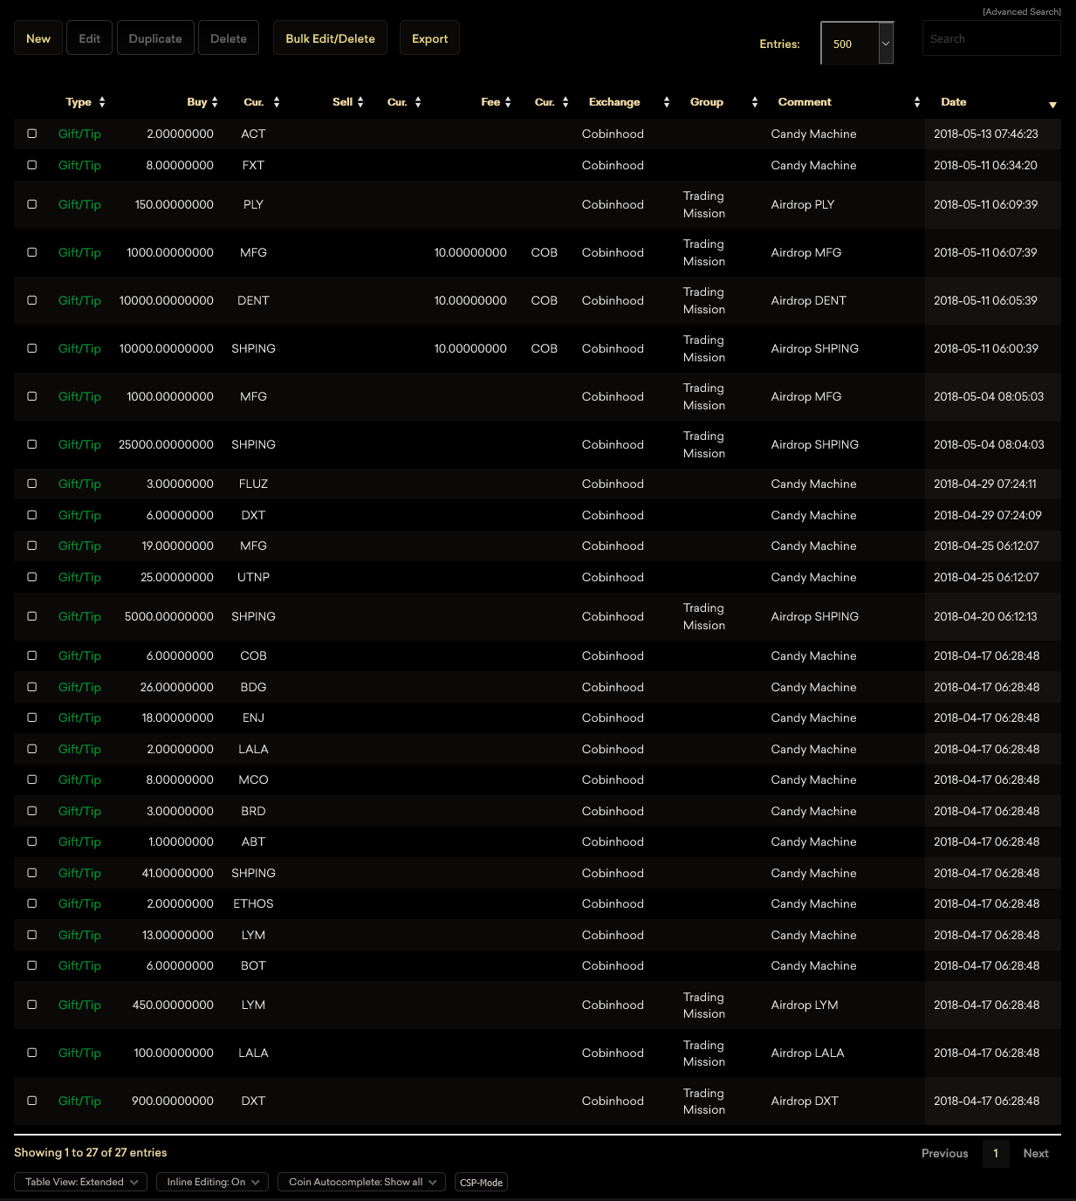This screenshot has width=1076, height=1201.
Task: Sort by Comment column arrows
Action: click(x=917, y=102)
